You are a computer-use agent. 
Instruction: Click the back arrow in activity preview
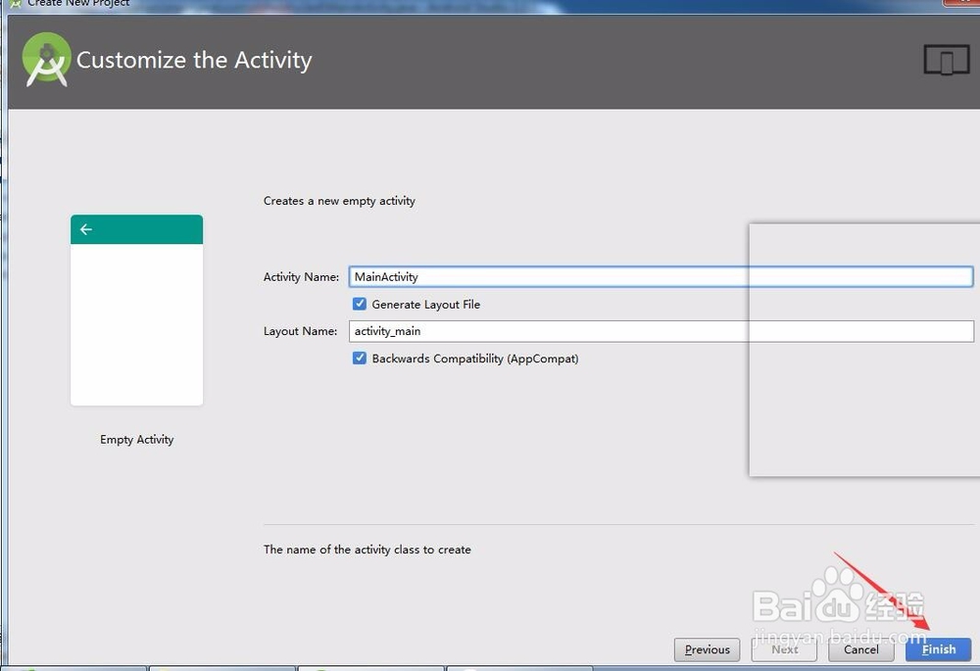point(86,229)
